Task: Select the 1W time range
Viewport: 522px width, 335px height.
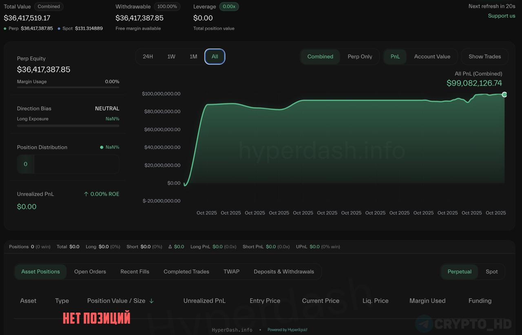Action: pyautogui.click(x=171, y=57)
